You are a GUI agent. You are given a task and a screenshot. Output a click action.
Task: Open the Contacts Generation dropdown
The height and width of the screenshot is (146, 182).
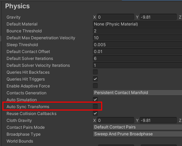pyautogui.click(x=138, y=93)
